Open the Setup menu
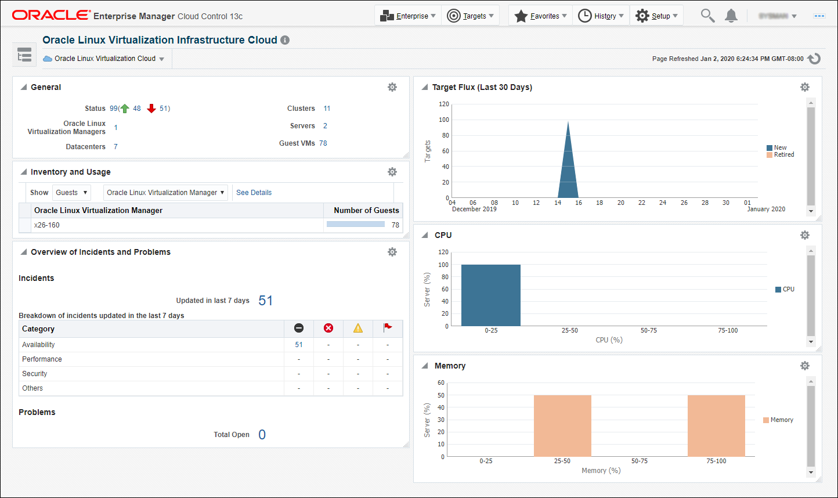 point(656,16)
